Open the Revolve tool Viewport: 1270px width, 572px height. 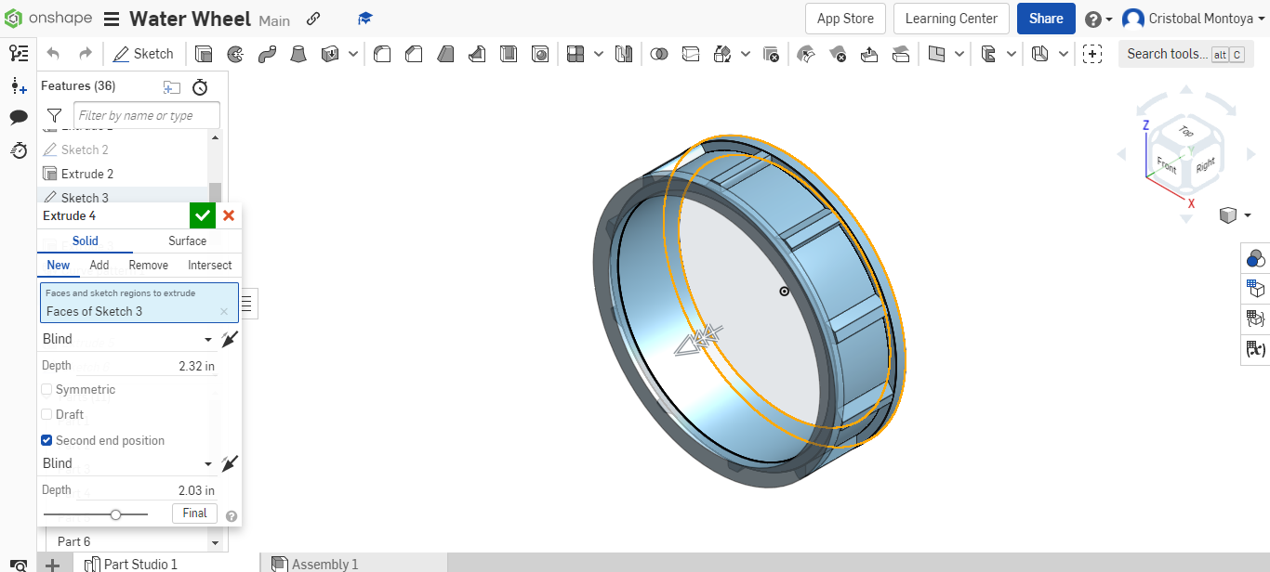pos(235,53)
